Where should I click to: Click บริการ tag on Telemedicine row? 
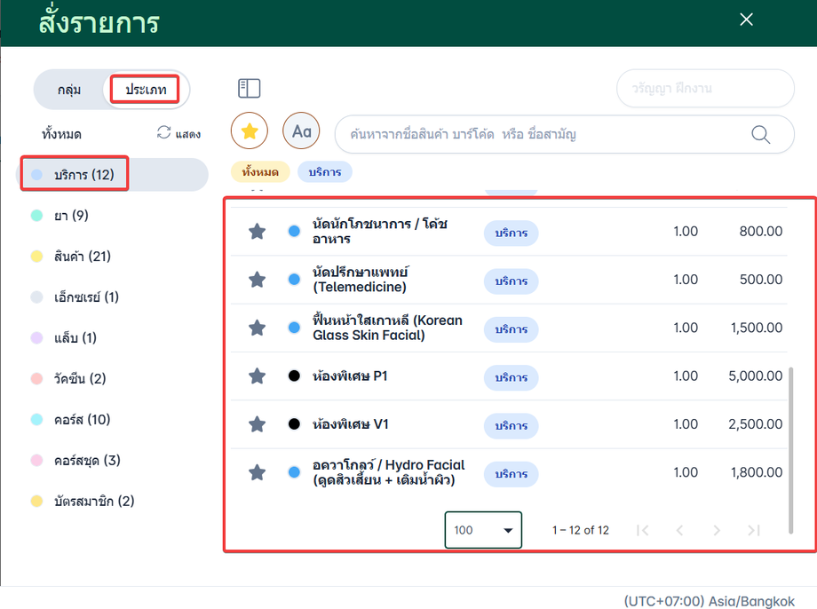coord(512,281)
